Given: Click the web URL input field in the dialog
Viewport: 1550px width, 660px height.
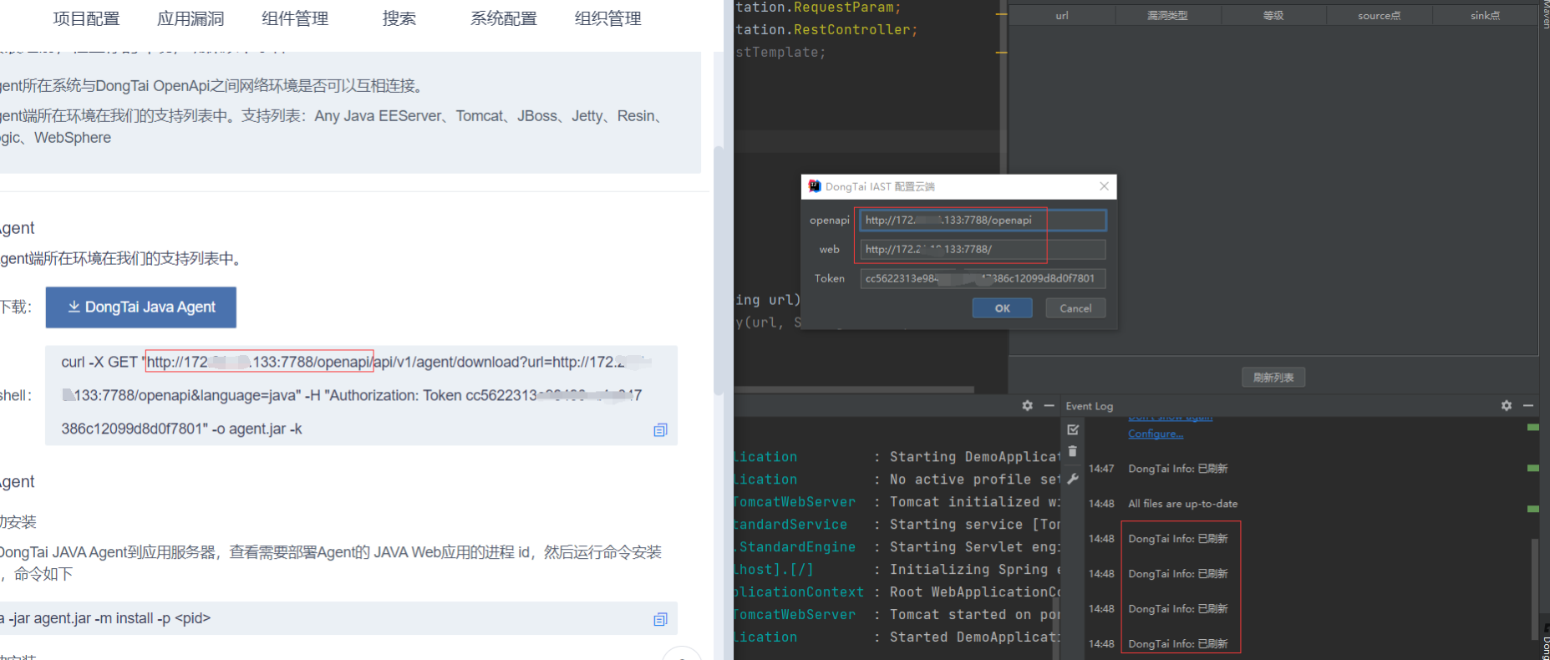Looking at the screenshot, I should pyautogui.click(x=983, y=249).
